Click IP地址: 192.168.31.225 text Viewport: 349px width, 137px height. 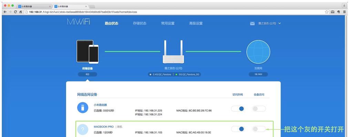148,110
